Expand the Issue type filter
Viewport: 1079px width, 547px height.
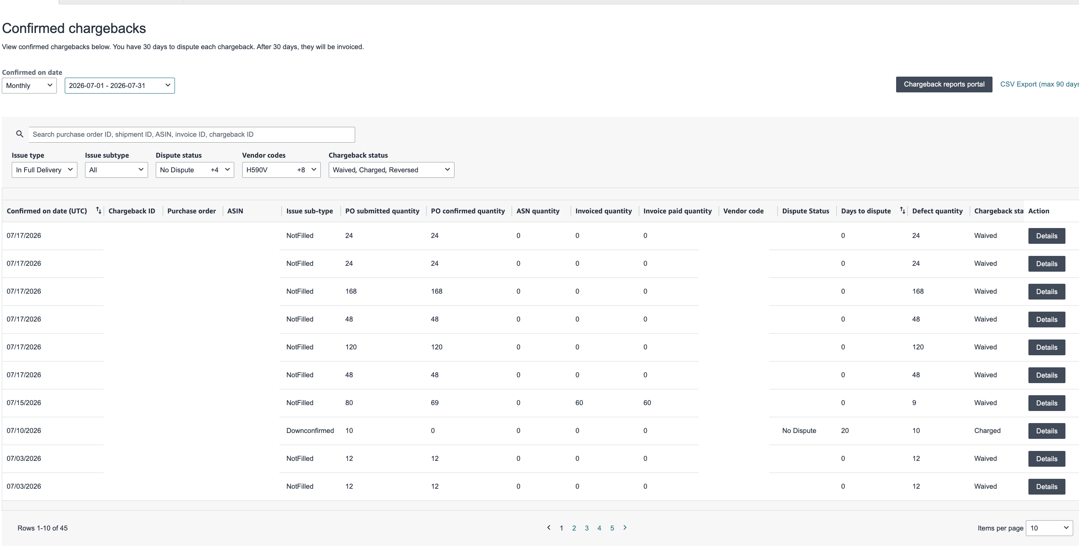(44, 170)
